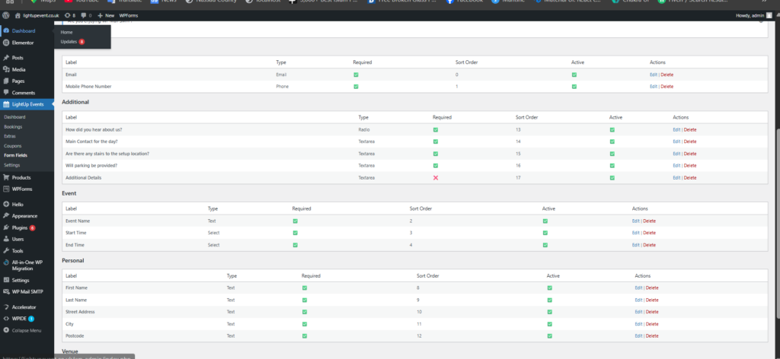Image resolution: width=780 pixels, height=359 pixels.
Task: Open the Elementor menu icon
Action: point(6,43)
